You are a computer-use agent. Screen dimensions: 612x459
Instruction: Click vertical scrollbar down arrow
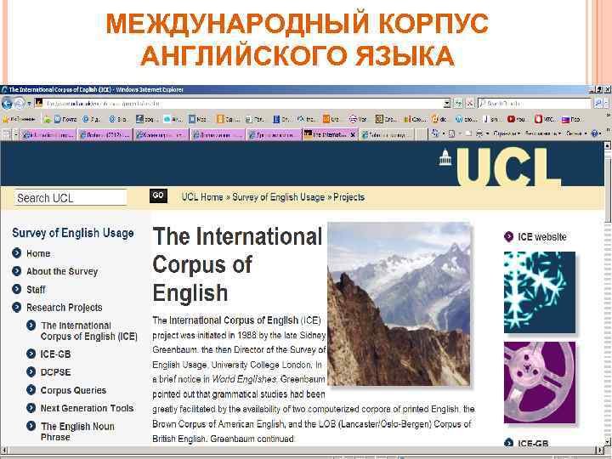coord(607,441)
